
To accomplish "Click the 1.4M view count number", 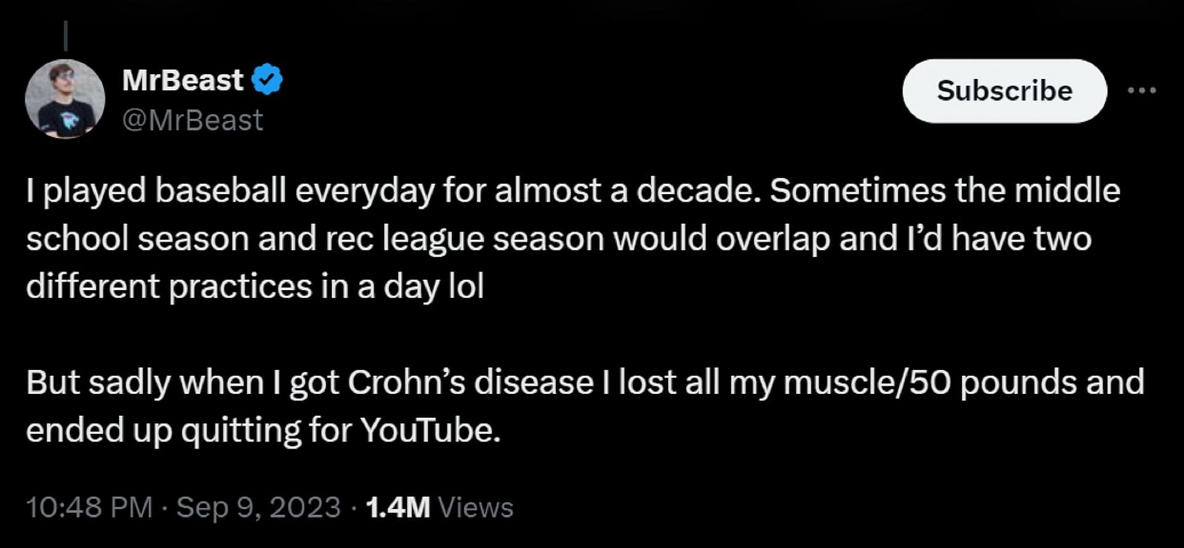I will [397, 507].
